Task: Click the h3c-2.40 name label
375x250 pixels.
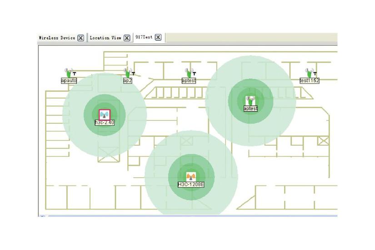Action: 104,122
